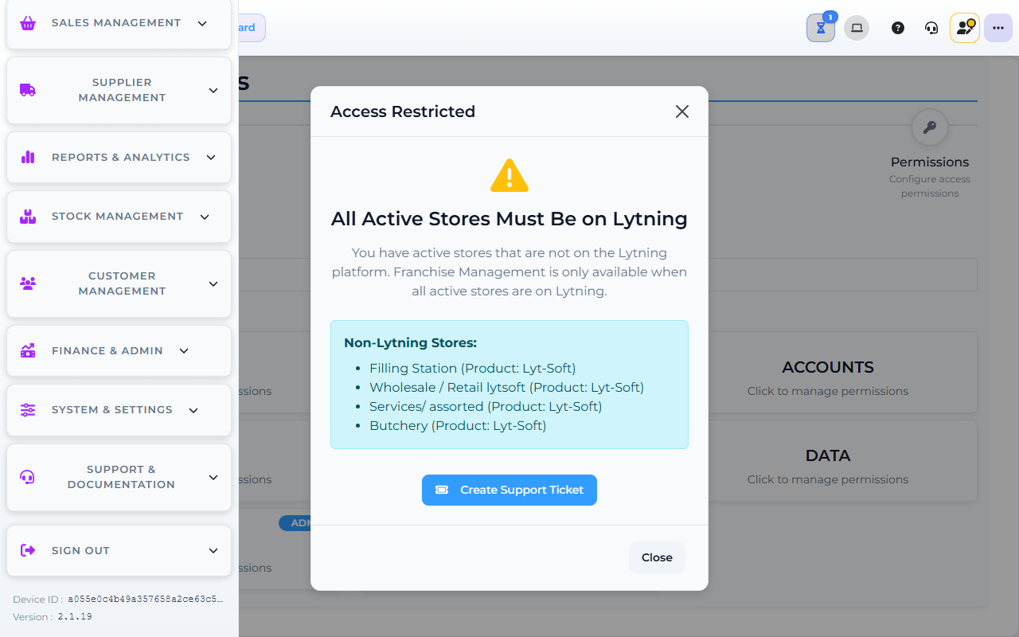The width and height of the screenshot is (1019, 637).
Task: Click the ticket icon on support button
Action: coord(442,490)
